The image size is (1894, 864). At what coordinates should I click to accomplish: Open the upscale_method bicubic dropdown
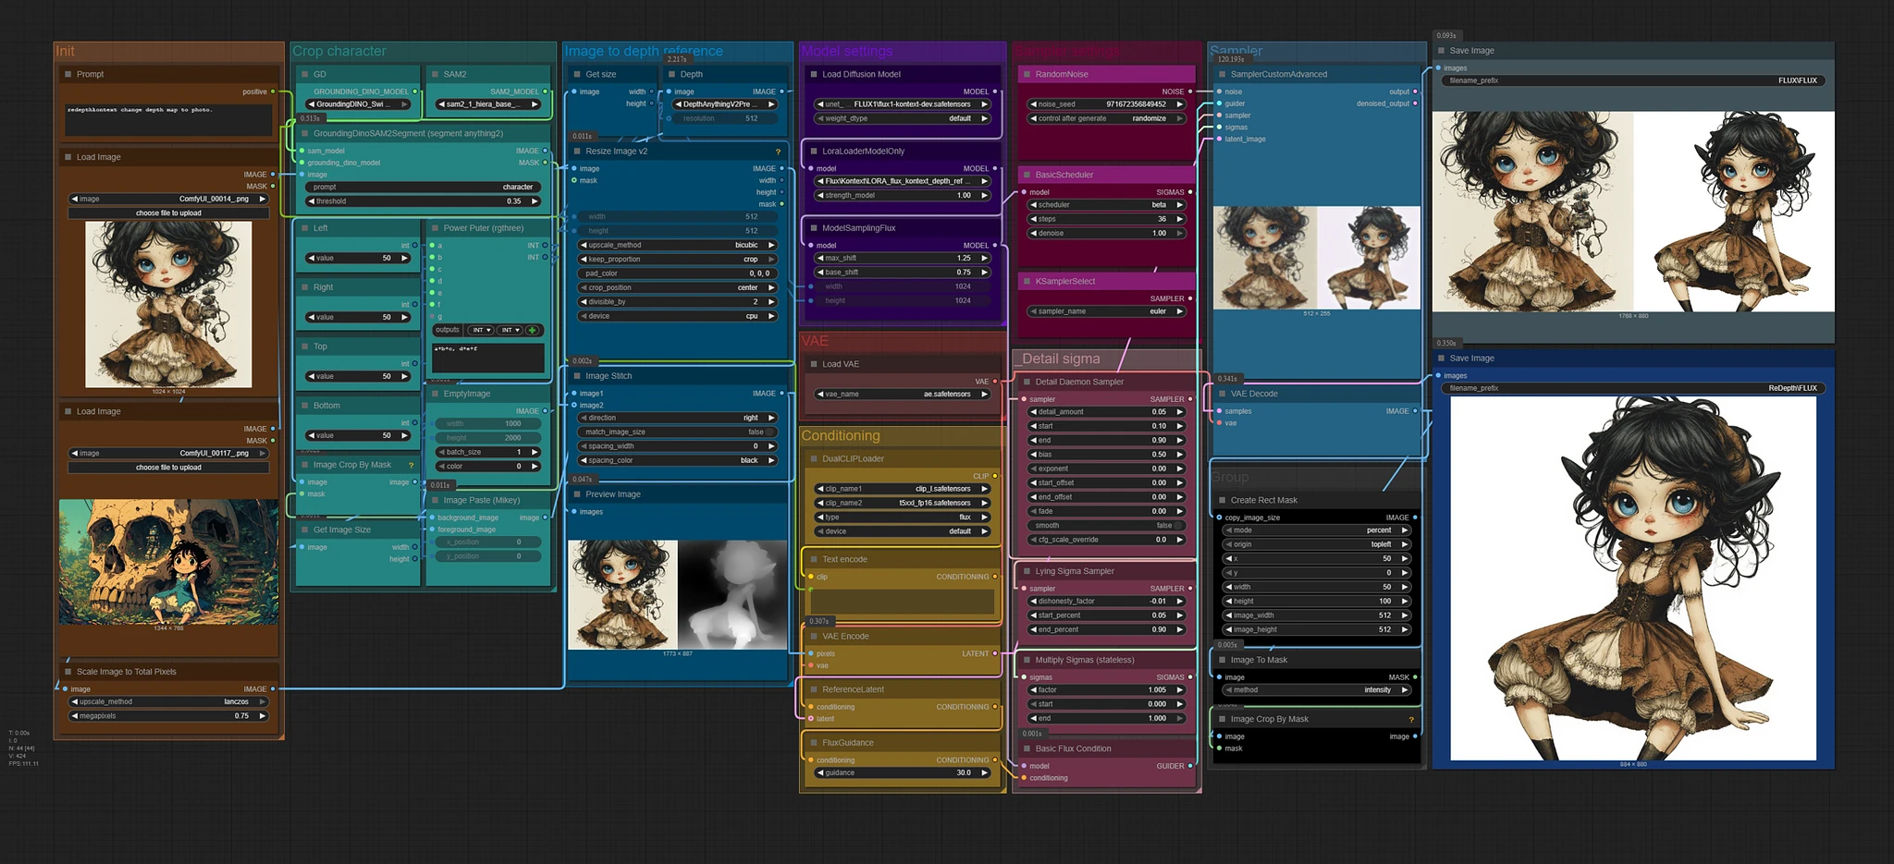(x=677, y=245)
